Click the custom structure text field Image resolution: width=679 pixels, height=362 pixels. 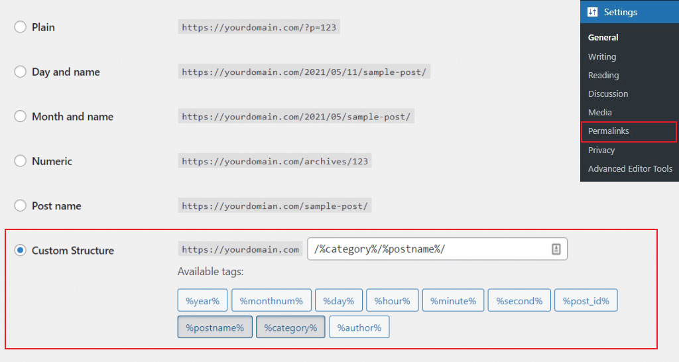click(437, 249)
